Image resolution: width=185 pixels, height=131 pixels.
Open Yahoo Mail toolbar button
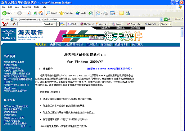pyautogui.click(x=72, y=24)
